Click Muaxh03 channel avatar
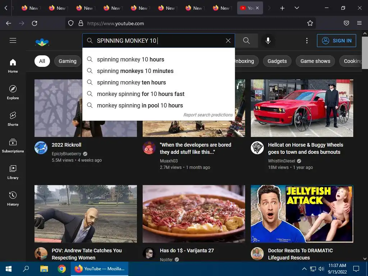Screen dimensions: 368x276 click(149, 148)
